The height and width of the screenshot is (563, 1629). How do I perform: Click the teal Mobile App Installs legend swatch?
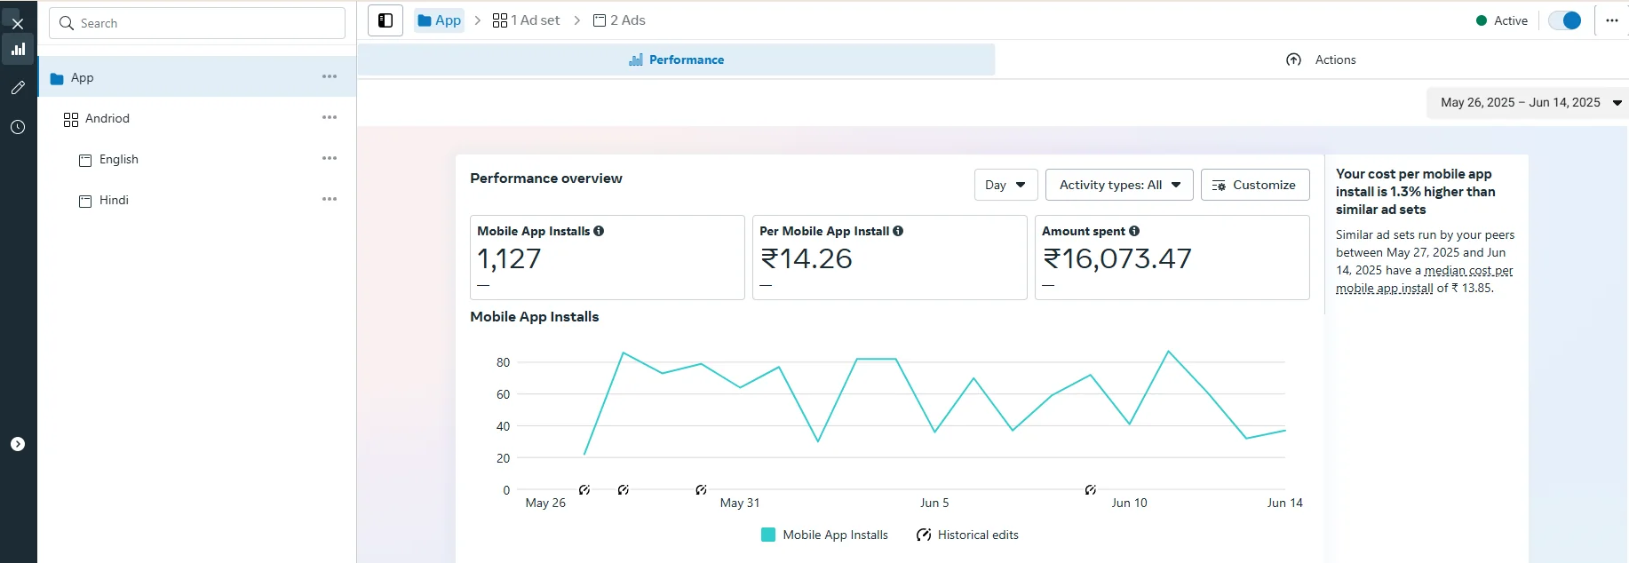(768, 535)
